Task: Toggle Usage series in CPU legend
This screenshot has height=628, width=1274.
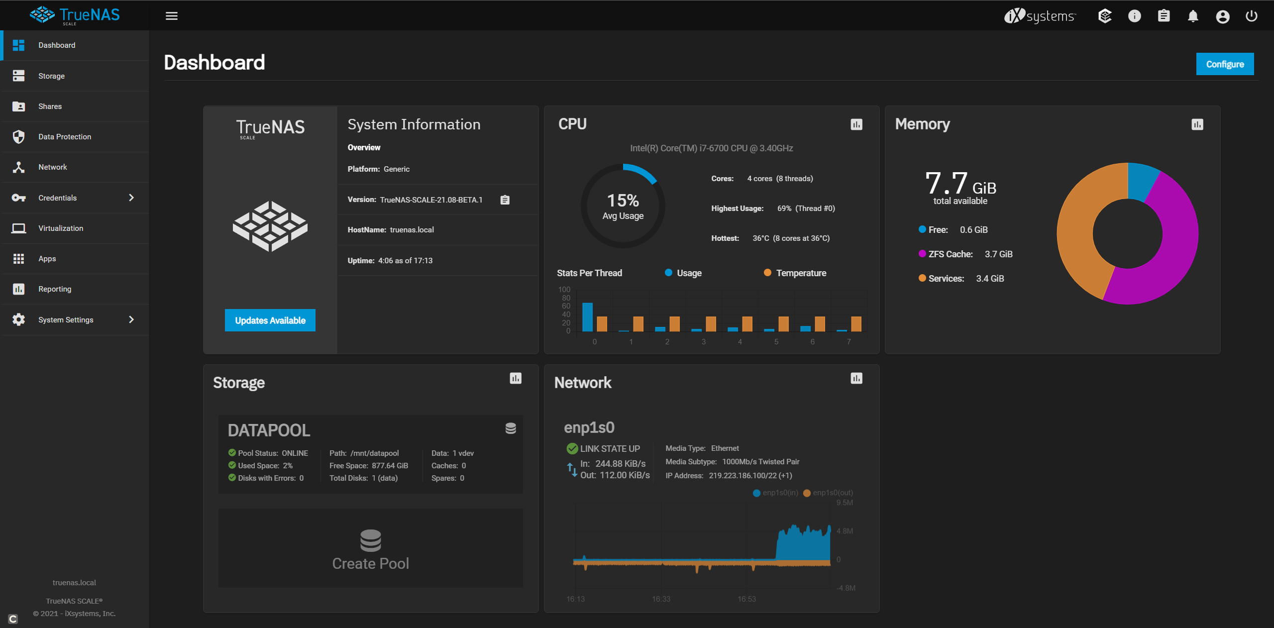Action: point(683,273)
